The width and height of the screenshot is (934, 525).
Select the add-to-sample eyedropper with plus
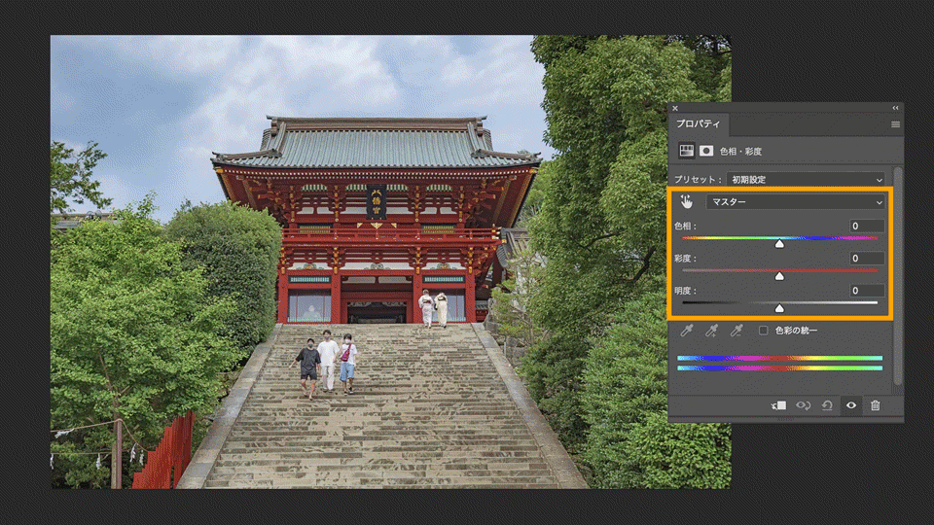711,331
